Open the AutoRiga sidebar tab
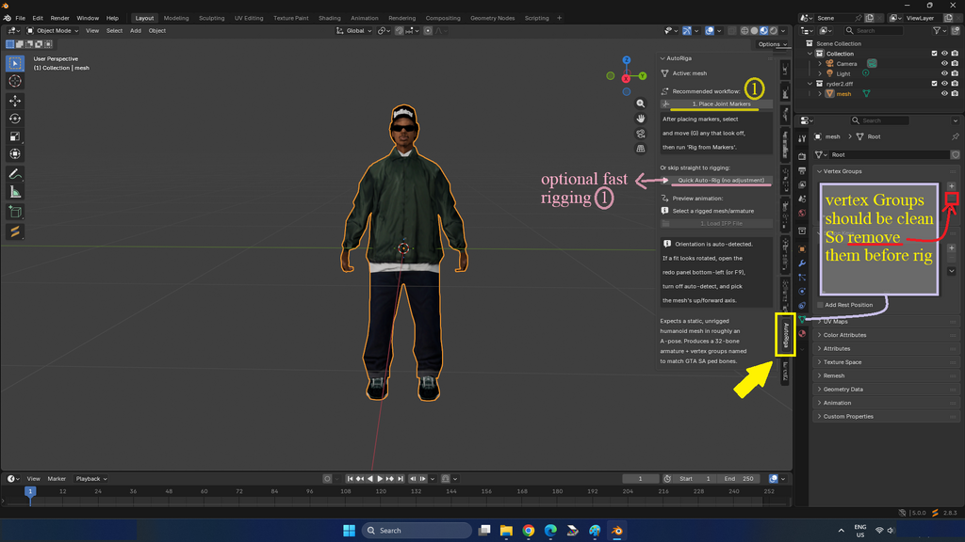The image size is (965, 542). pos(785,336)
